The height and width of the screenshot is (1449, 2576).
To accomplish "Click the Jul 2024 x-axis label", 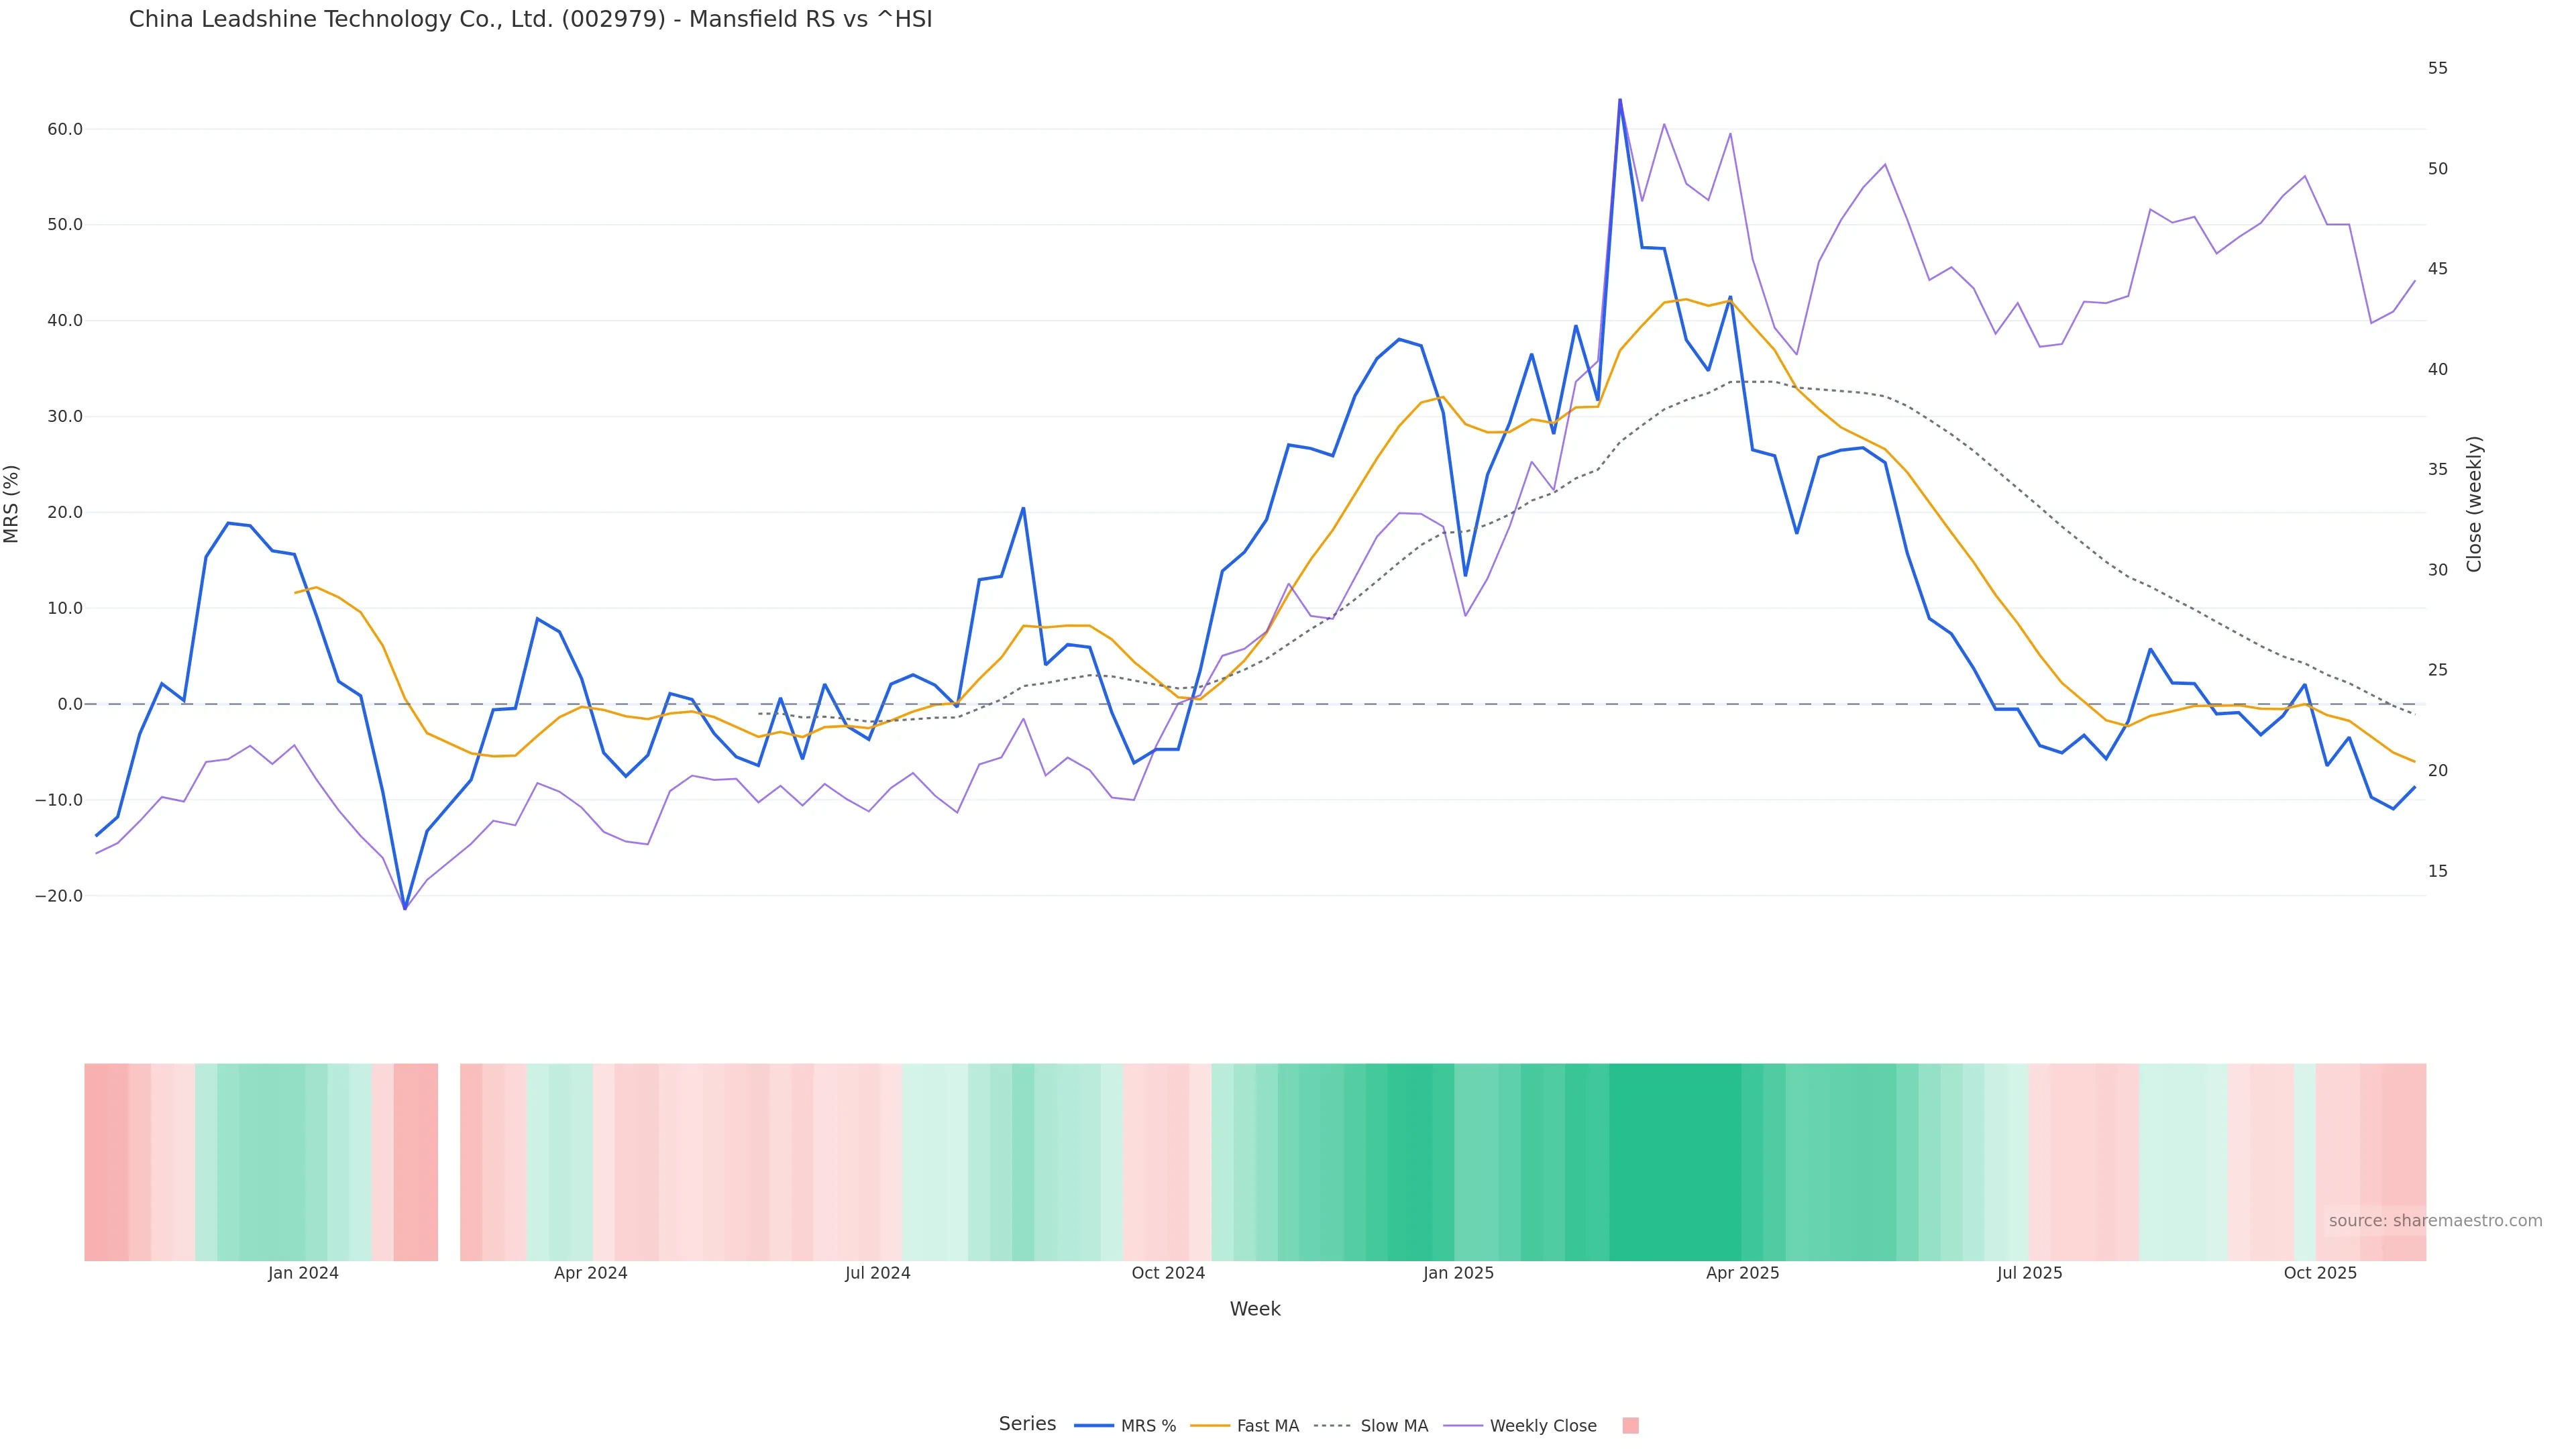I will point(877,1273).
